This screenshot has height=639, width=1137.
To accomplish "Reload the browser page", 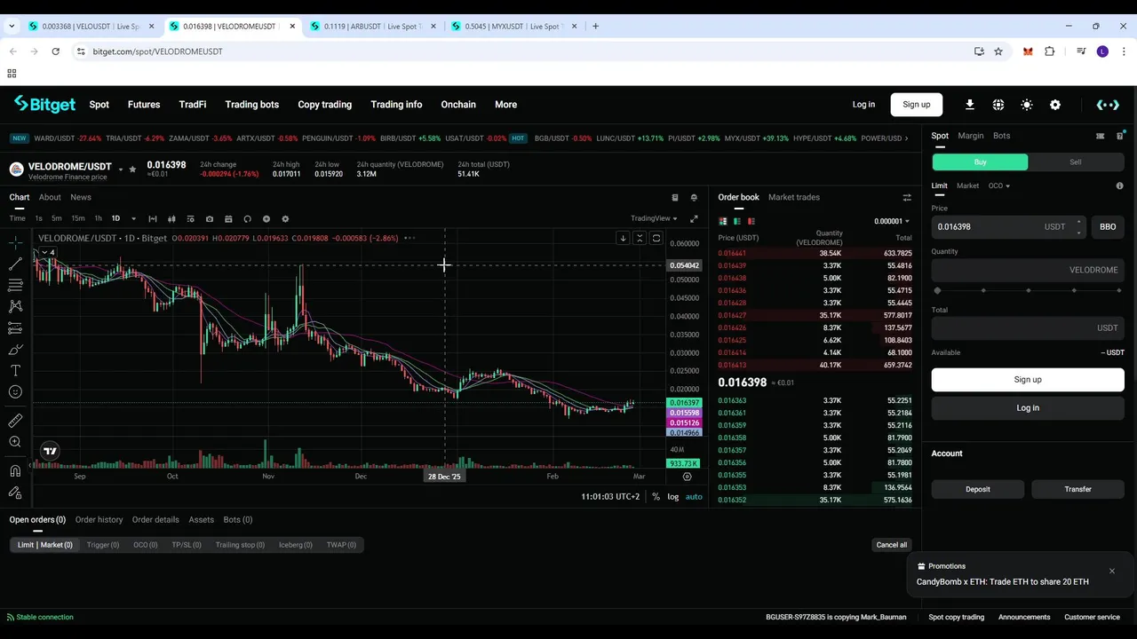I will click(x=55, y=51).
